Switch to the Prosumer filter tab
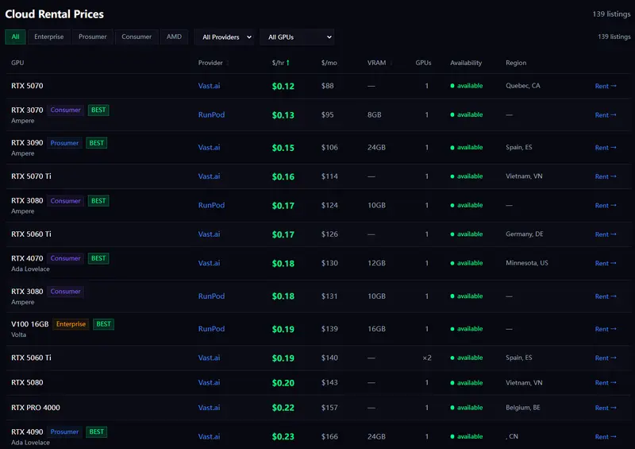 pos(92,37)
